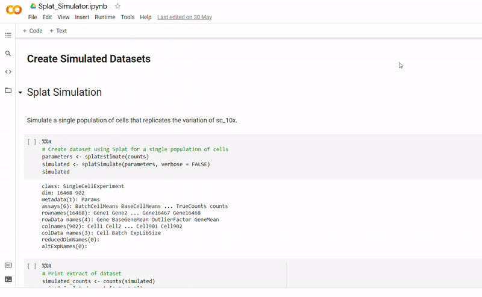
Task: Open the Runtime menu
Action: [x=105, y=17]
